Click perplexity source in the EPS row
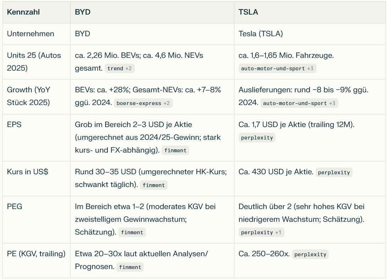387x280 pixels. click(x=257, y=138)
